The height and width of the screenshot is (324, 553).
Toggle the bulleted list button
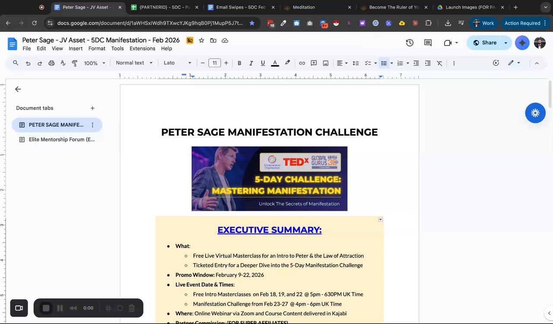coord(384,63)
